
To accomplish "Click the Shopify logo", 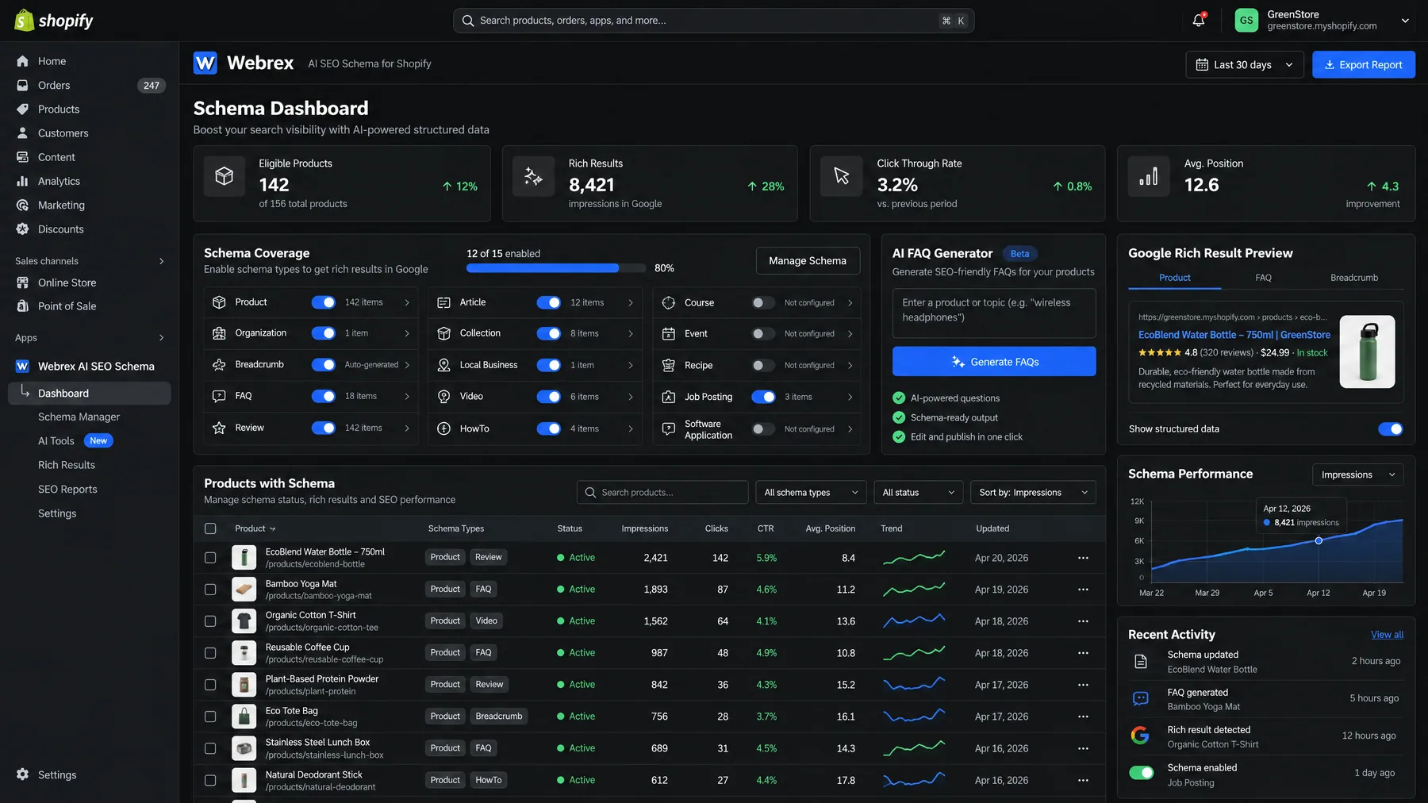I will (x=54, y=21).
